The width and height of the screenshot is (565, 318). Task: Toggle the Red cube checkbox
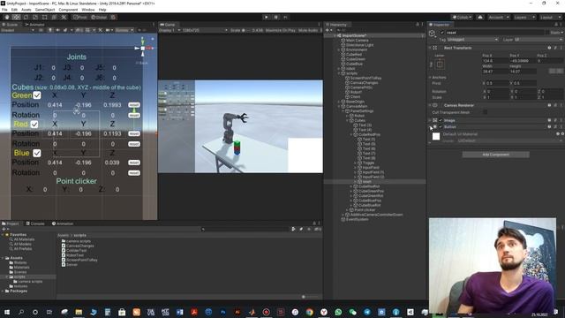(34, 124)
